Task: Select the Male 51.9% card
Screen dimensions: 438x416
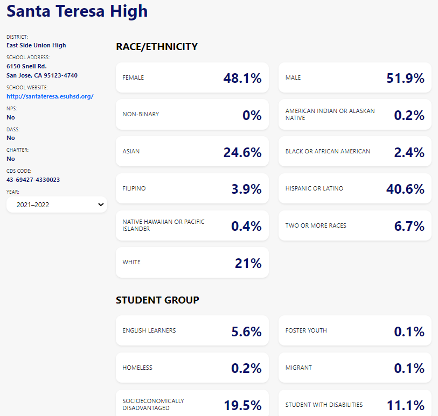Action: pos(354,77)
